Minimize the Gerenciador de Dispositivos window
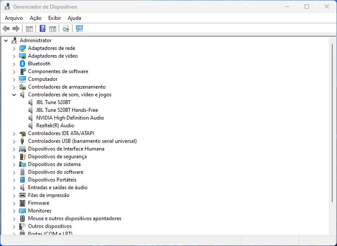 coord(287,6)
